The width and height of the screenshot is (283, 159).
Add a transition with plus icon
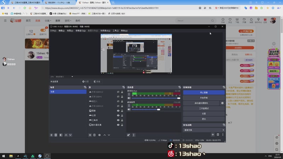213,135
